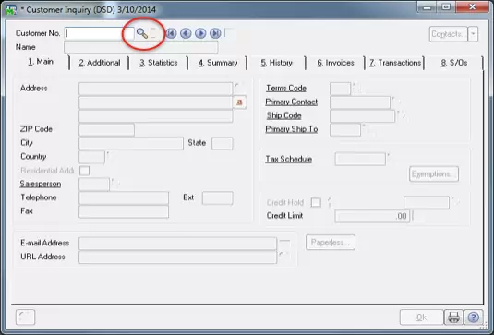Click the Tax Schedule field
The width and height of the screenshot is (494, 335).
tap(360, 159)
